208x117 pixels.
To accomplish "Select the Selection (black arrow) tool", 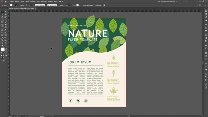I will click(x=2, y=12).
